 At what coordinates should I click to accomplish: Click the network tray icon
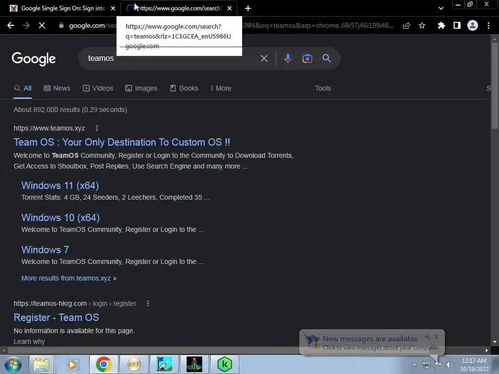click(426, 365)
